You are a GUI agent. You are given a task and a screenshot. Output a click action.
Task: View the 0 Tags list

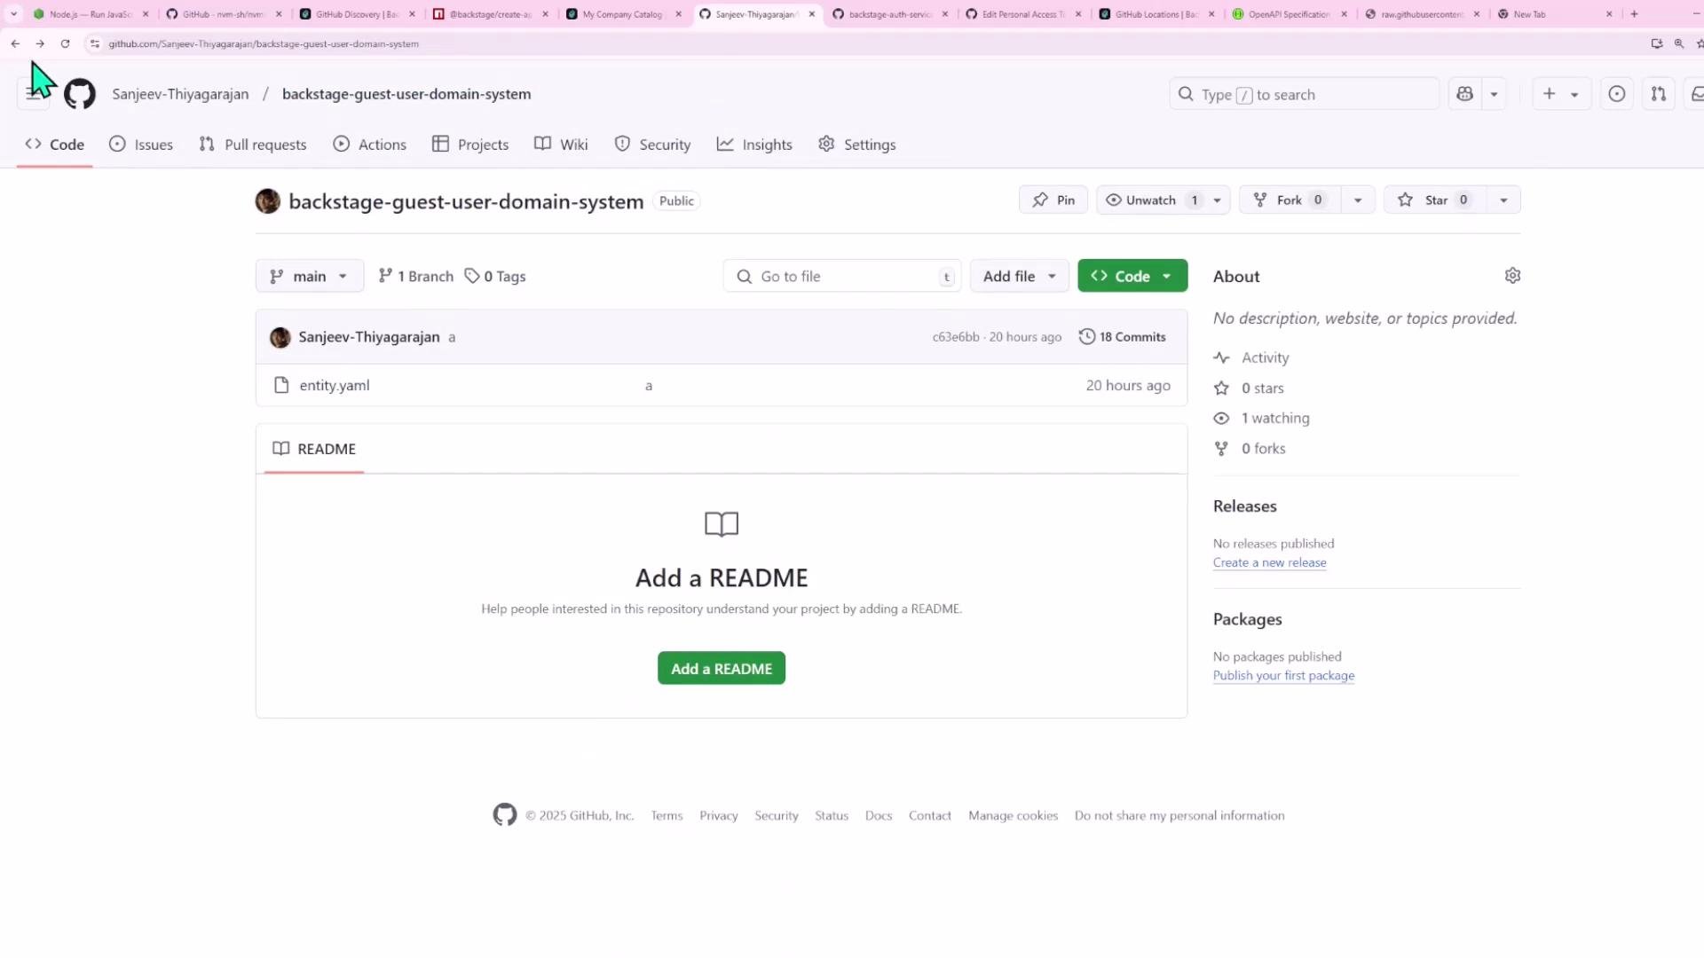(x=495, y=276)
